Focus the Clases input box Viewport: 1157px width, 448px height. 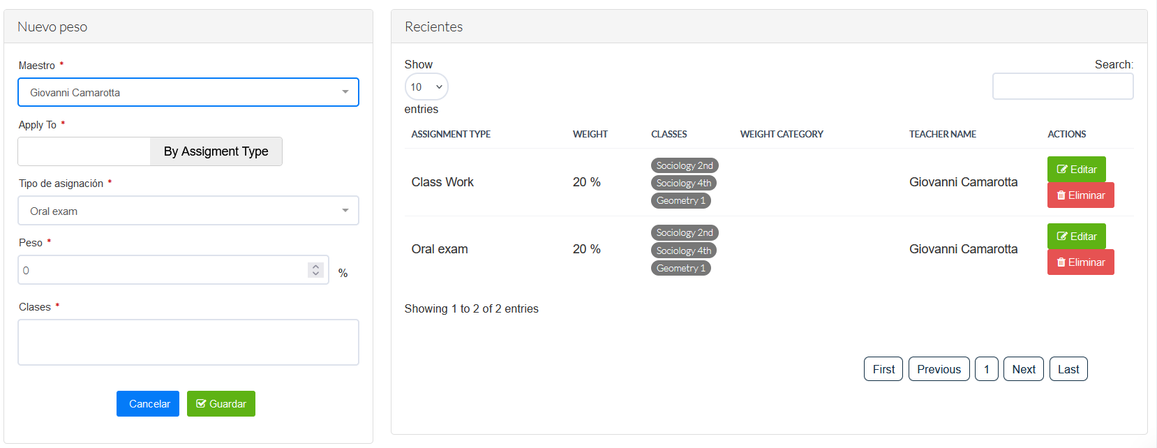188,342
